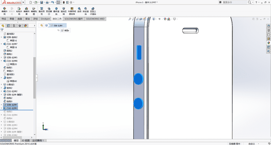Select the 圆角2 feature in tree
This screenshot has width=271, height=145.
[8, 51]
